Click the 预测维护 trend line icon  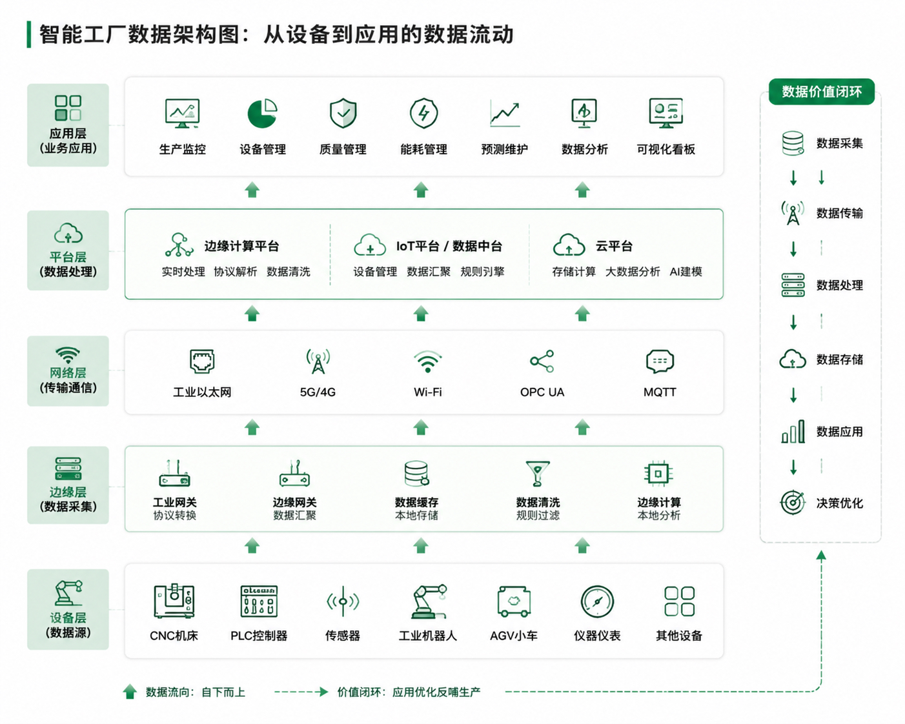[504, 114]
